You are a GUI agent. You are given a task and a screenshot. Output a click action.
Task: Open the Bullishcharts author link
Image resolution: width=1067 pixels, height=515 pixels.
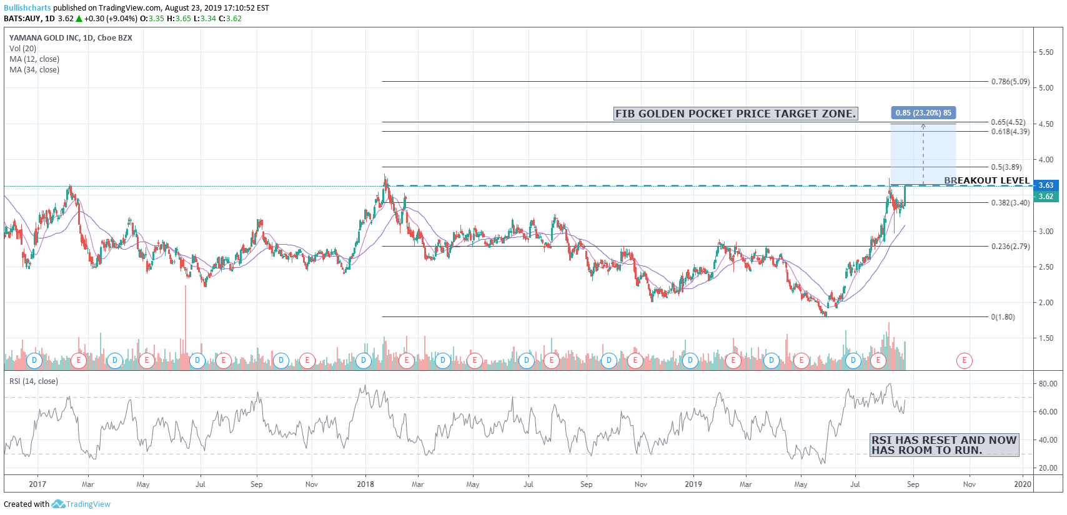[x=27, y=8]
